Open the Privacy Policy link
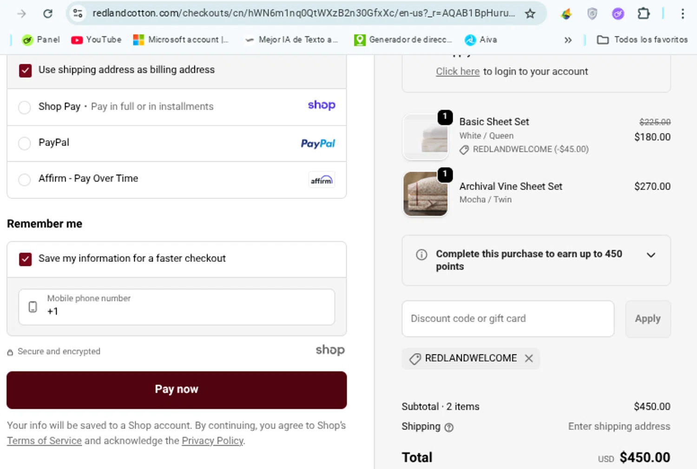This screenshot has height=469, width=697. point(212,441)
